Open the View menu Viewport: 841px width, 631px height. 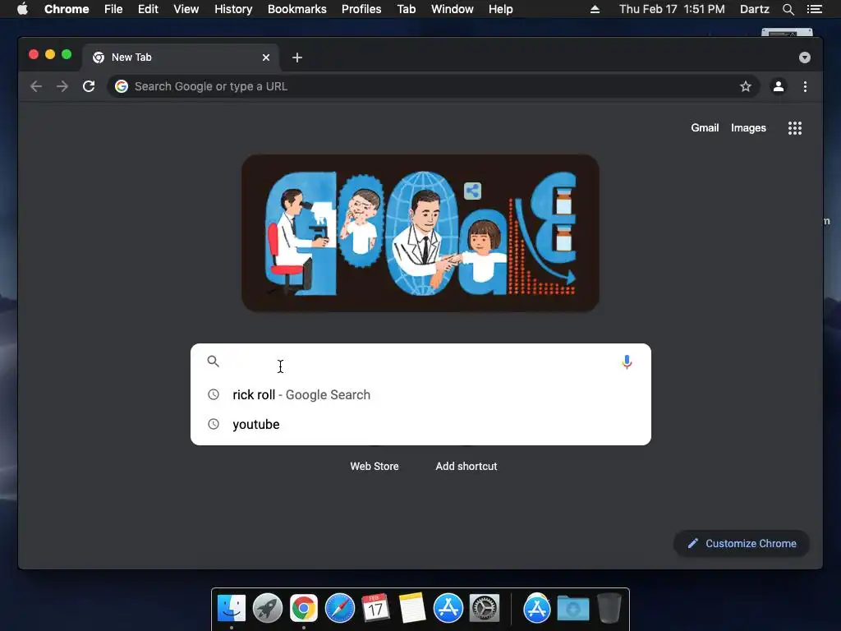tap(186, 9)
